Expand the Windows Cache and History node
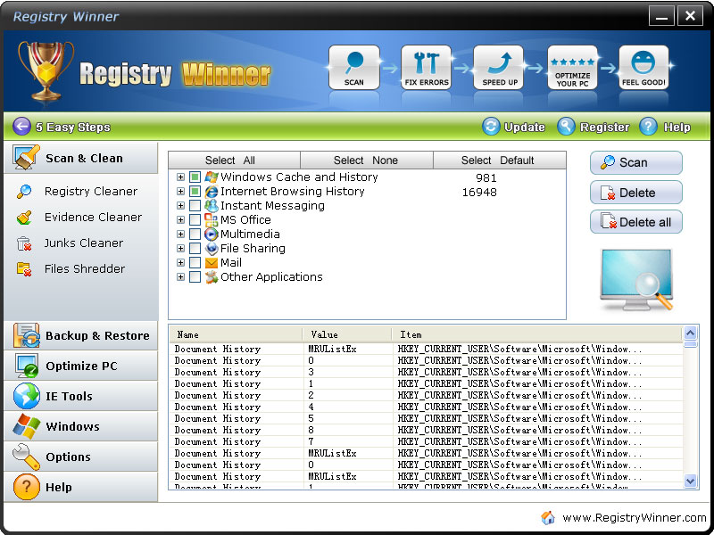The height and width of the screenshot is (535, 714). [x=181, y=177]
